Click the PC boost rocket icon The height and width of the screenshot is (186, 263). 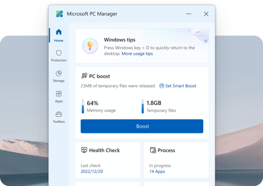point(84,76)
